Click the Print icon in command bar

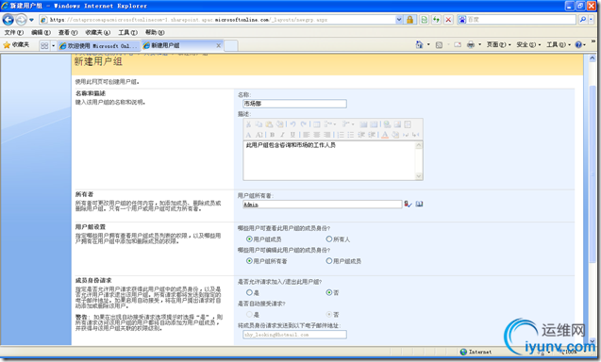point(471,45)
